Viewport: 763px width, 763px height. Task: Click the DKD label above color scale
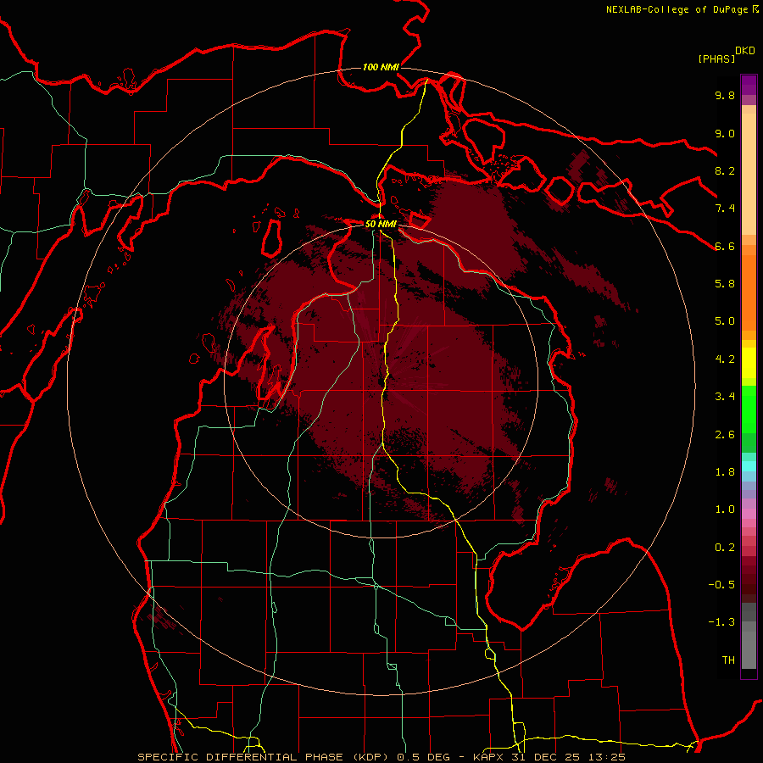(745, 51)
